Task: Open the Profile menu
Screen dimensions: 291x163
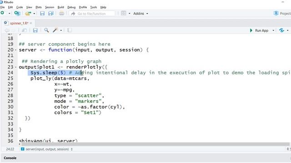Action: (x=83, y=7)
